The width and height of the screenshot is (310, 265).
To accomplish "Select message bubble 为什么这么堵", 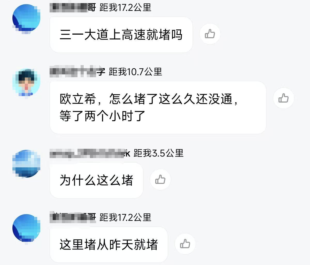I will [x=96, y=180].
